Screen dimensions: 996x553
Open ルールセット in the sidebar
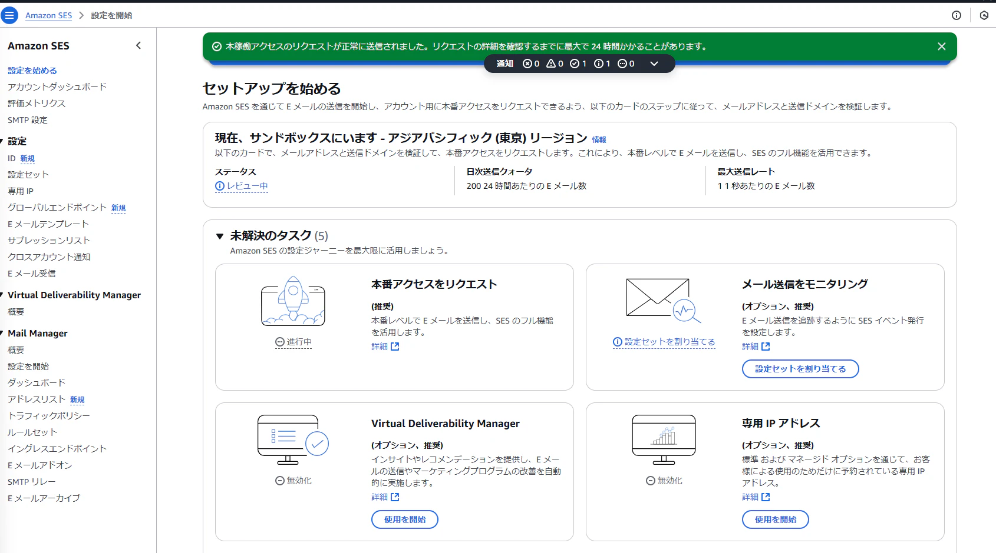pyautogui.click(x=32, y=432)
